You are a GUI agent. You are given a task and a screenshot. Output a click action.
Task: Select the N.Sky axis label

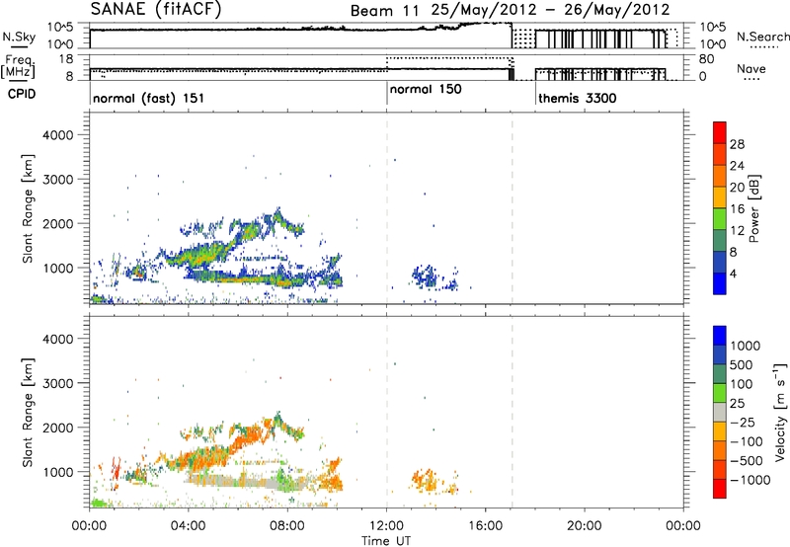tap(19, 37)
